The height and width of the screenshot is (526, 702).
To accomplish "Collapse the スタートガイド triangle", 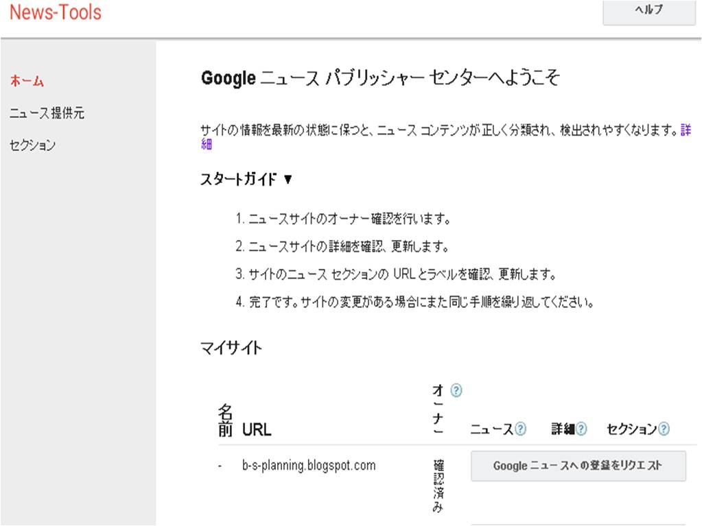I will [288, 180].
